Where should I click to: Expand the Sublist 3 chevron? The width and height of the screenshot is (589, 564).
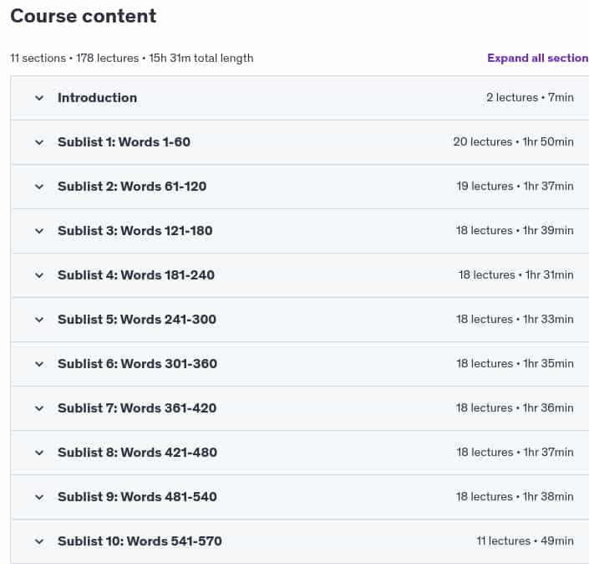point(39,232)
